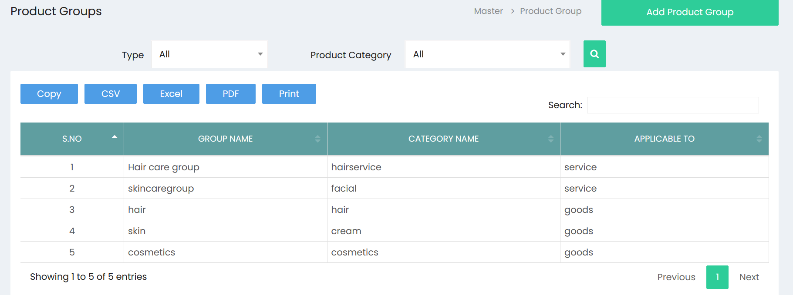This screenshot has height=295, width=793.
Task: Click serial number 3 cell
Action: 72,210
